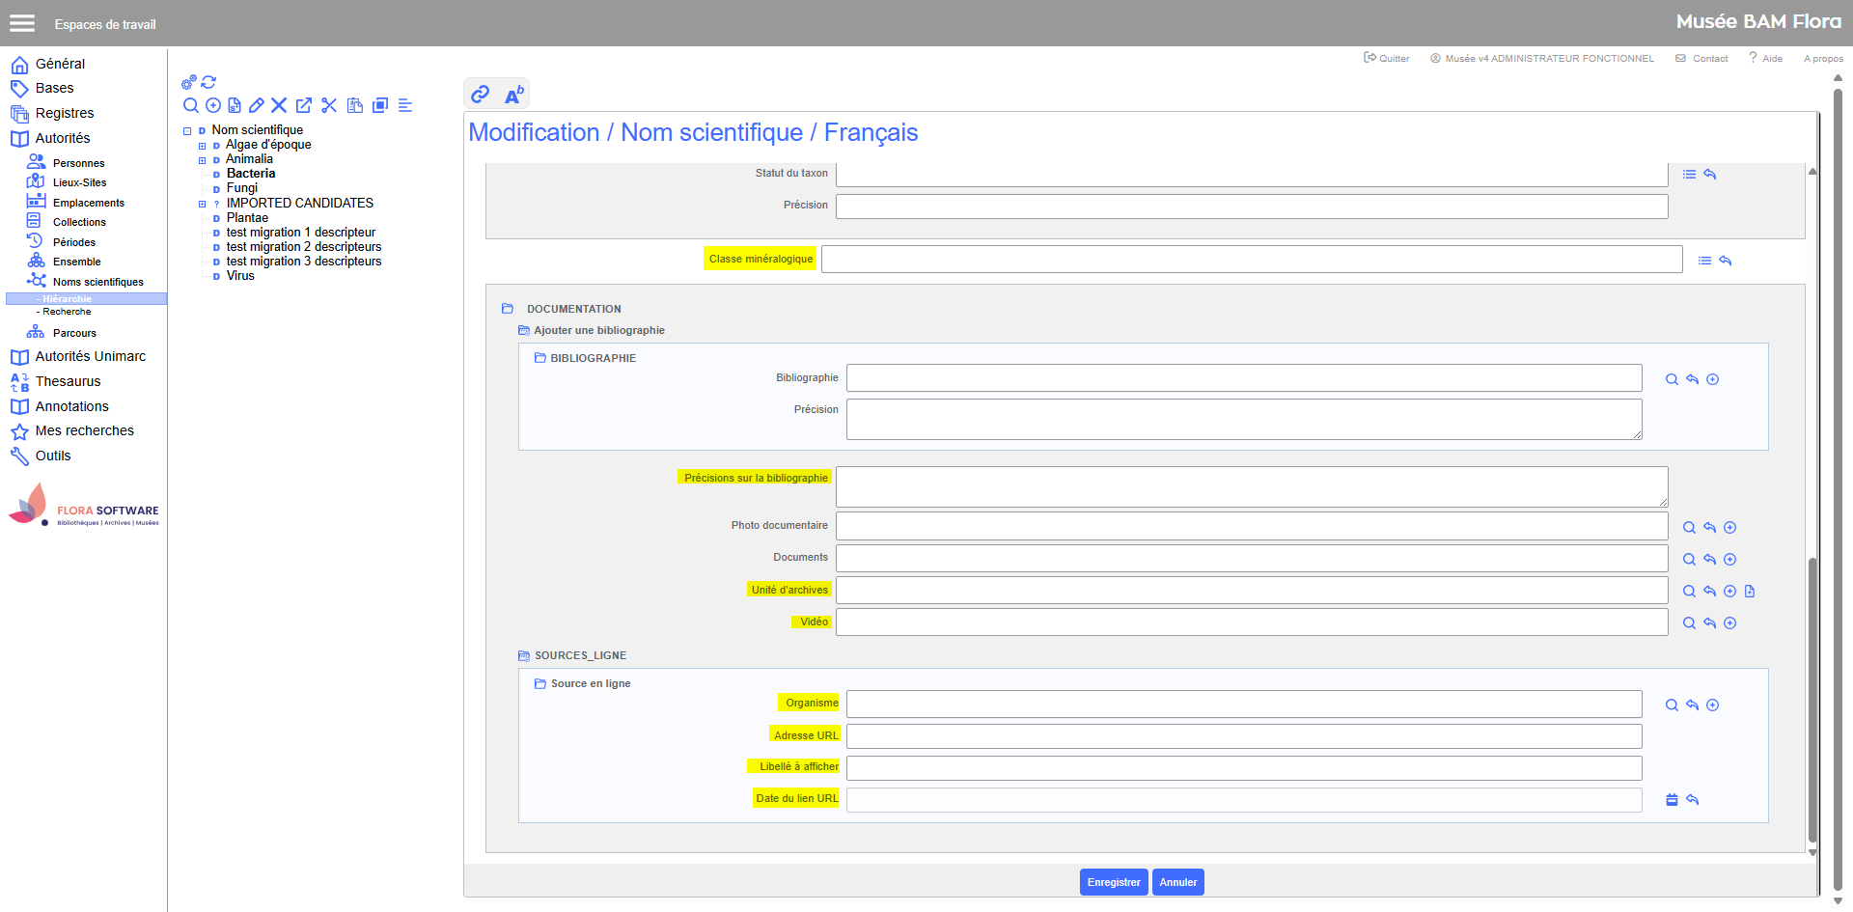Click the chain link icon above form title
The height and width of the screenshot is (912, 1853).
pos(480,94)
